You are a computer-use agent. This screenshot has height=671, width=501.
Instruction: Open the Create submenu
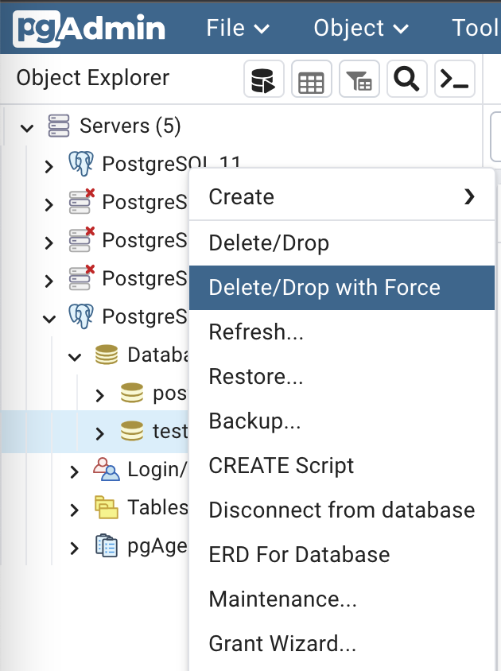(x=242, y=196)
